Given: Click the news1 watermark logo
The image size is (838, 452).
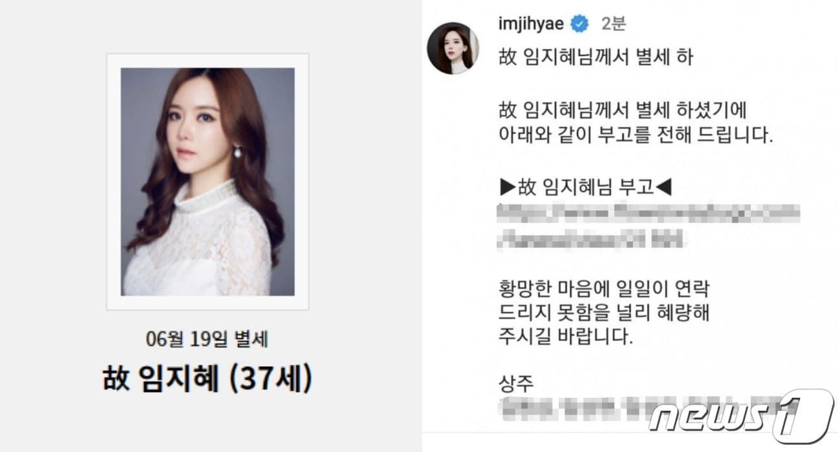Looking at the screenshot, I should 741,416.
